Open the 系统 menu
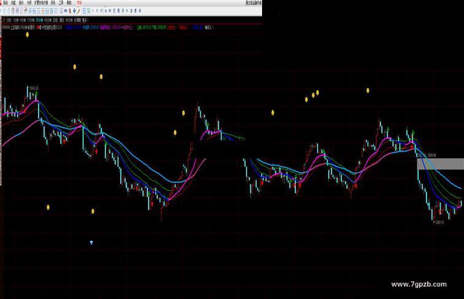This screenshot has width=464, height=299. point(6,3)
